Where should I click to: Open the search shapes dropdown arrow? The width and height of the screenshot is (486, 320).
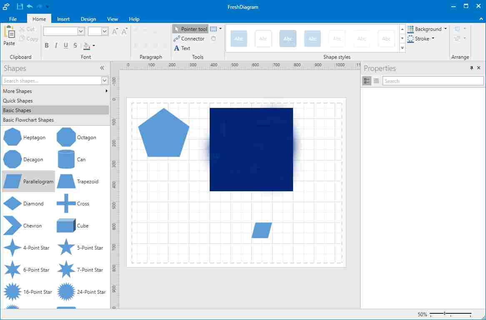click(x=105, y=80)
